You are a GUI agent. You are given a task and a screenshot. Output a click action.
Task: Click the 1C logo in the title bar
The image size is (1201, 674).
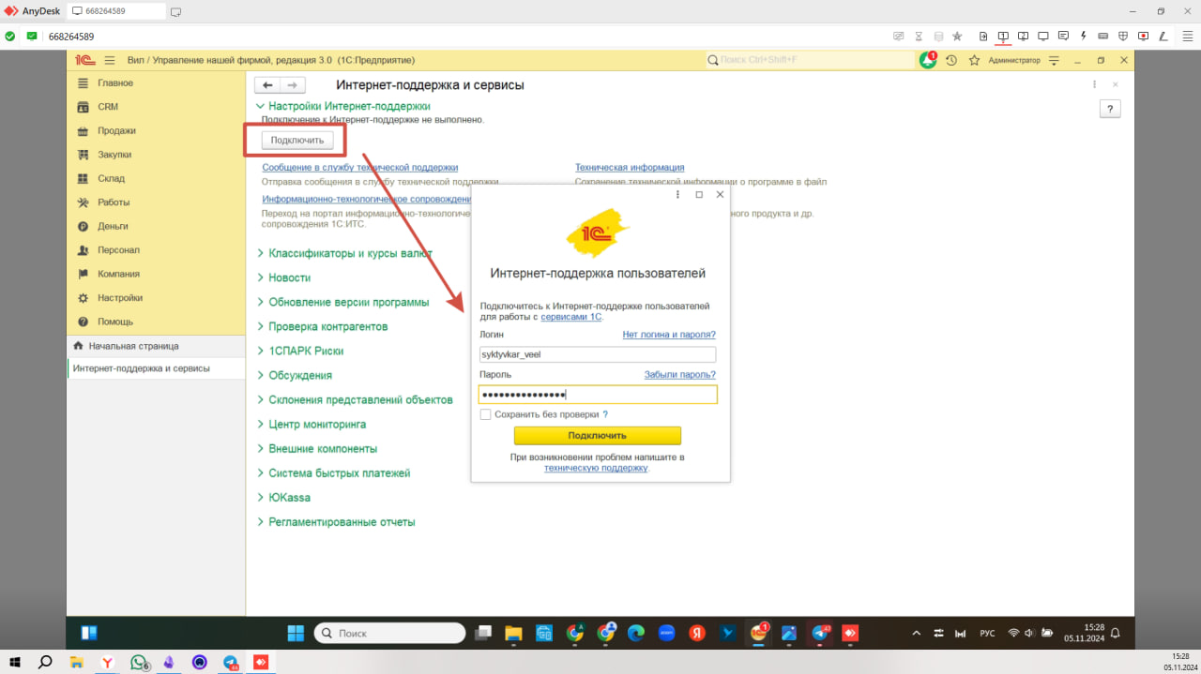tap(84, 60)
